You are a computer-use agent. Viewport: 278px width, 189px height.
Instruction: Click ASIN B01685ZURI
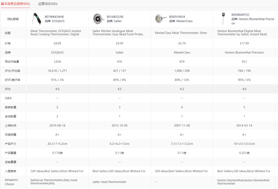coord(115,17)
